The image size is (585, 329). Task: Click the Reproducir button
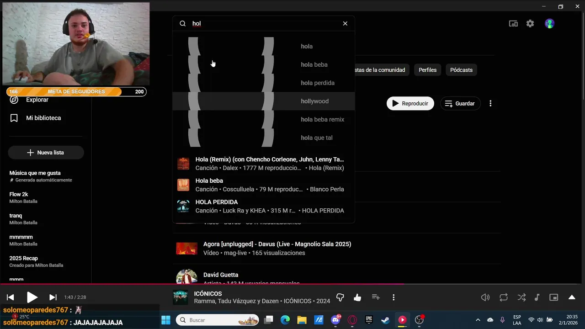[x=410, y=103]
